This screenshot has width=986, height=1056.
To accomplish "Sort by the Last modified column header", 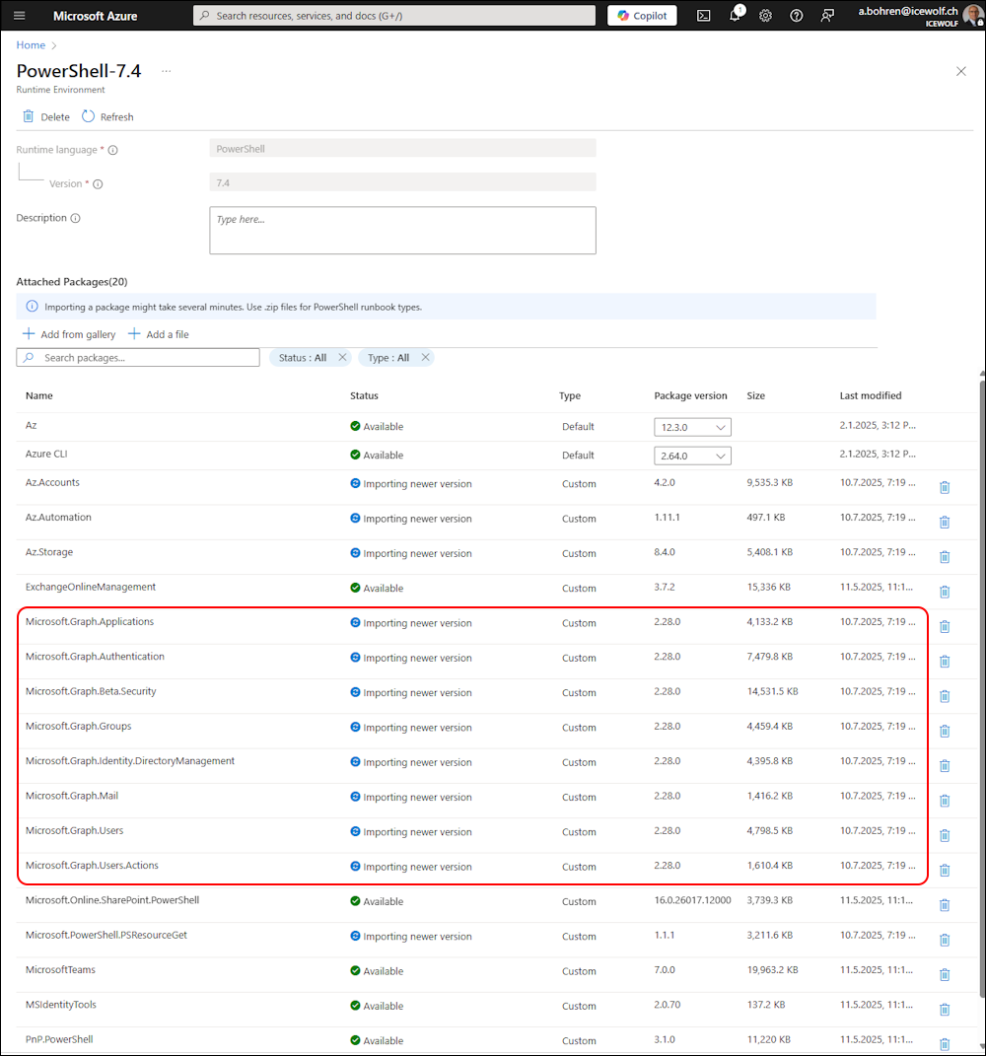I will pos(871,396).
